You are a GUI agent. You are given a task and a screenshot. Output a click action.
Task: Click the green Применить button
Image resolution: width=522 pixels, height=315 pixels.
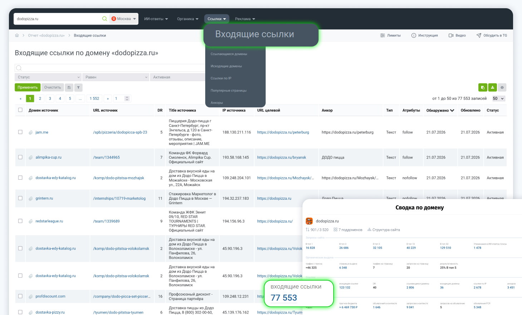(28, 87)
